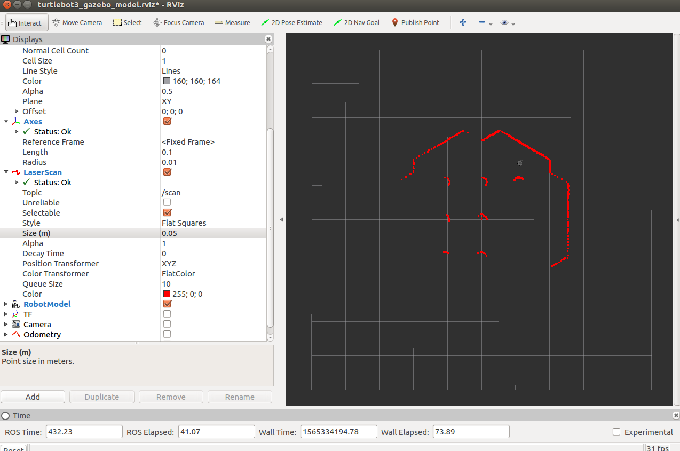Switch to the Select tool
The image size is (680, 451).
(x=127, y=22)
